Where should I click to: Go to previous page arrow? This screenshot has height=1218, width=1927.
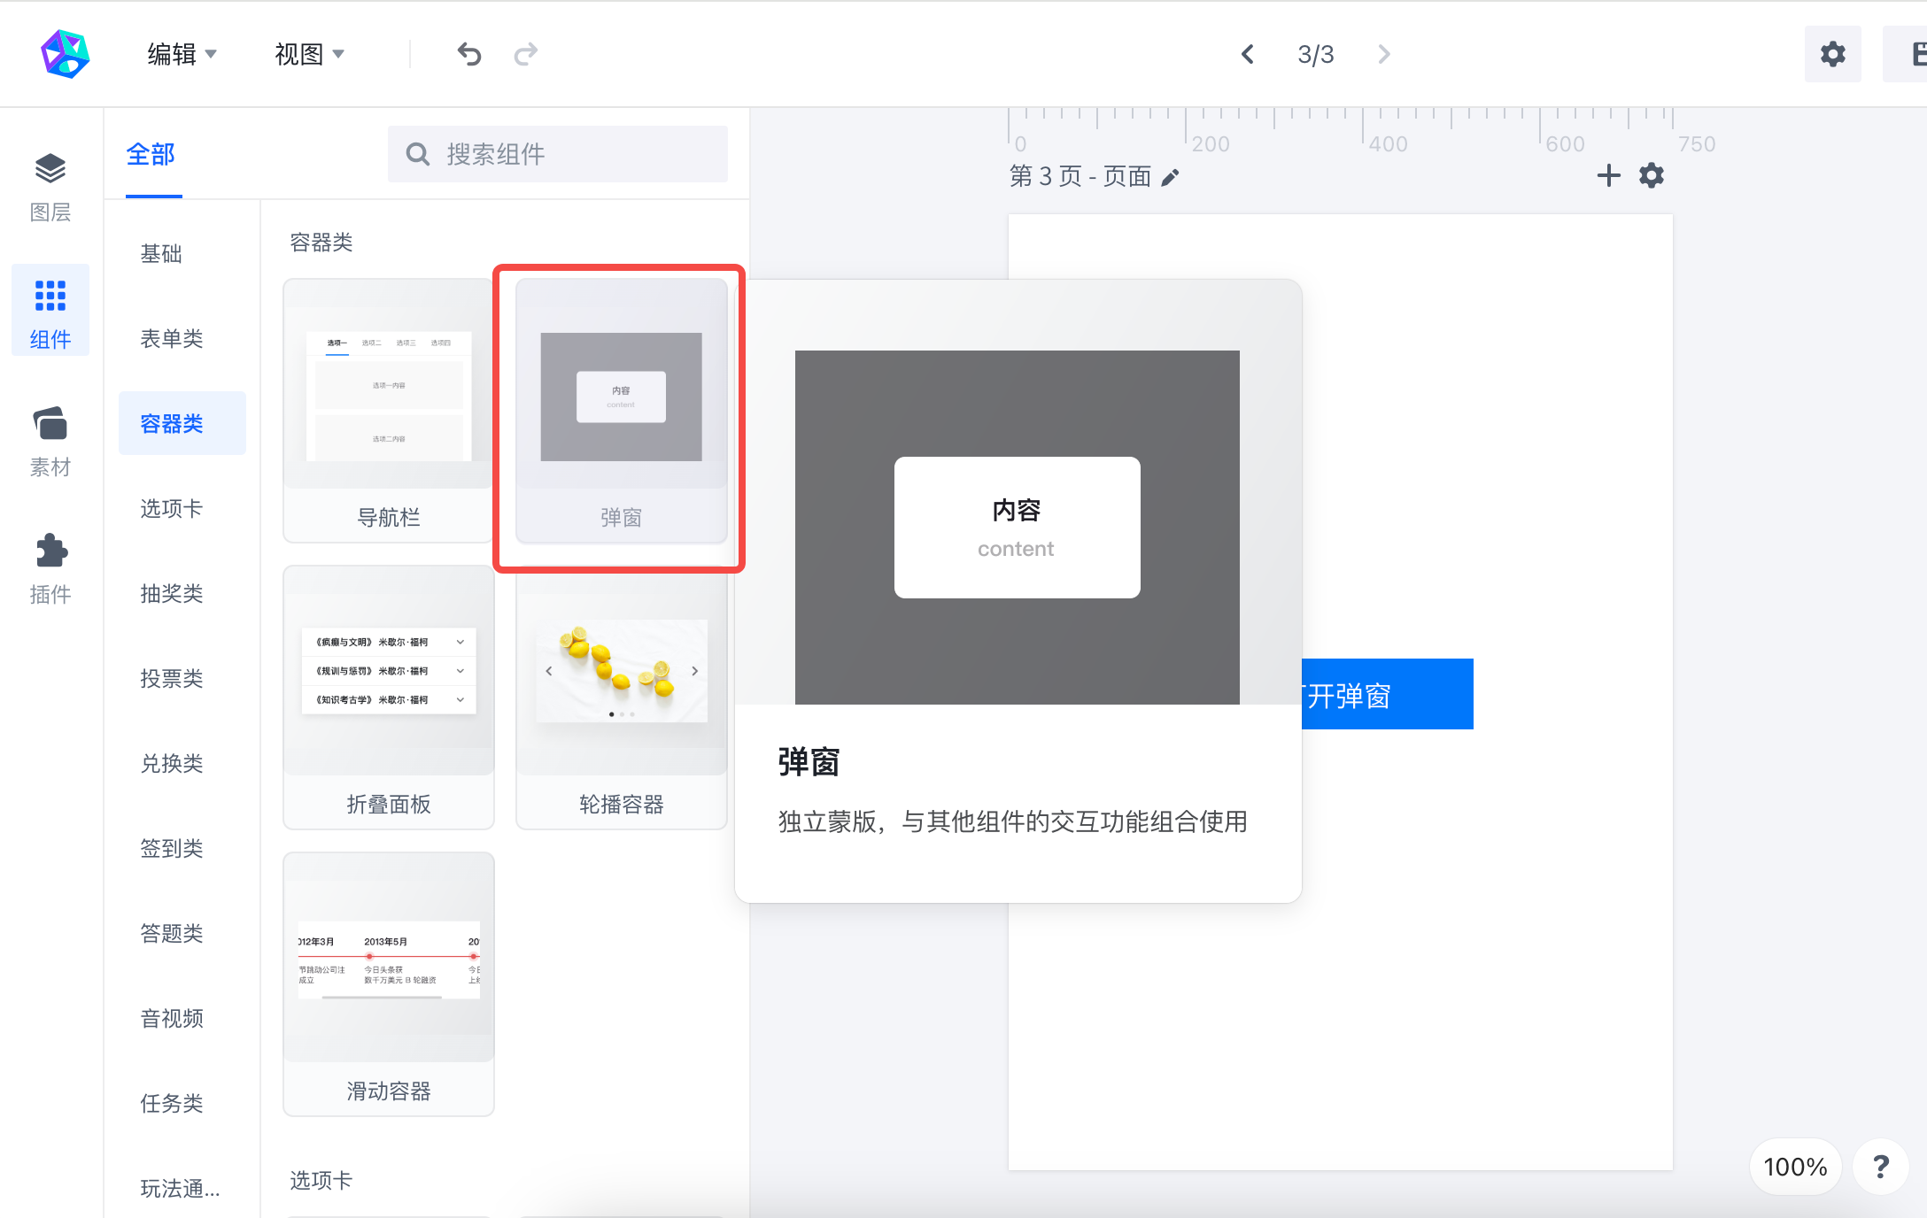pyautogui.click(x=1247, y=54)
